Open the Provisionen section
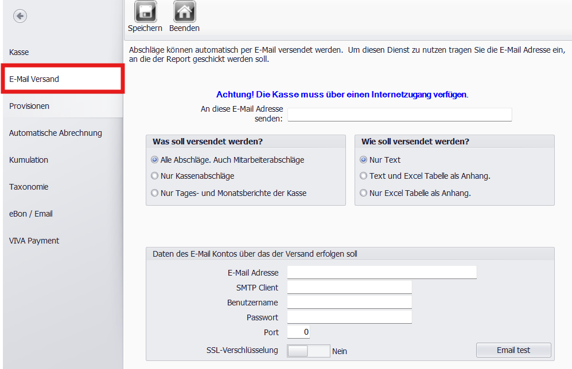 pos(63,106)
